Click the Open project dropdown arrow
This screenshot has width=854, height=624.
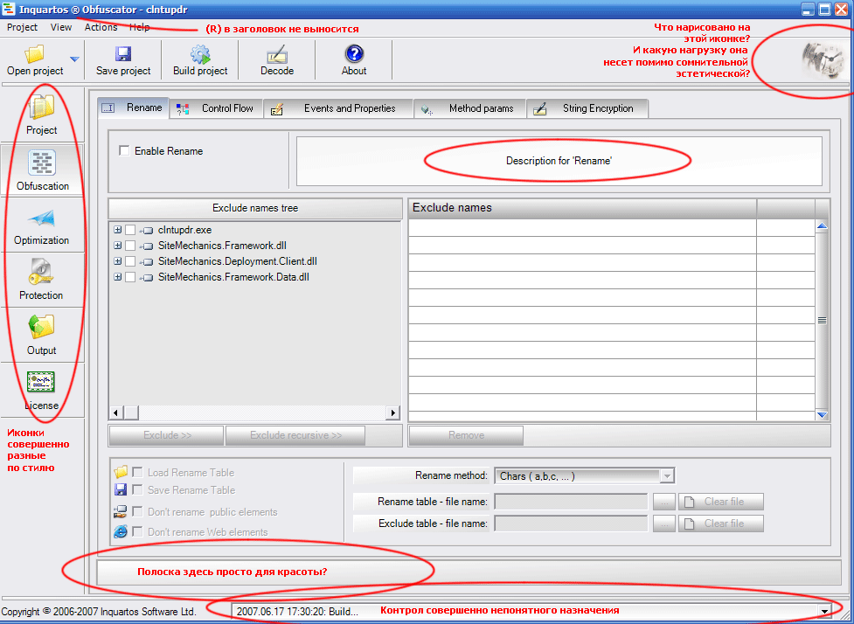click(74, 59)
